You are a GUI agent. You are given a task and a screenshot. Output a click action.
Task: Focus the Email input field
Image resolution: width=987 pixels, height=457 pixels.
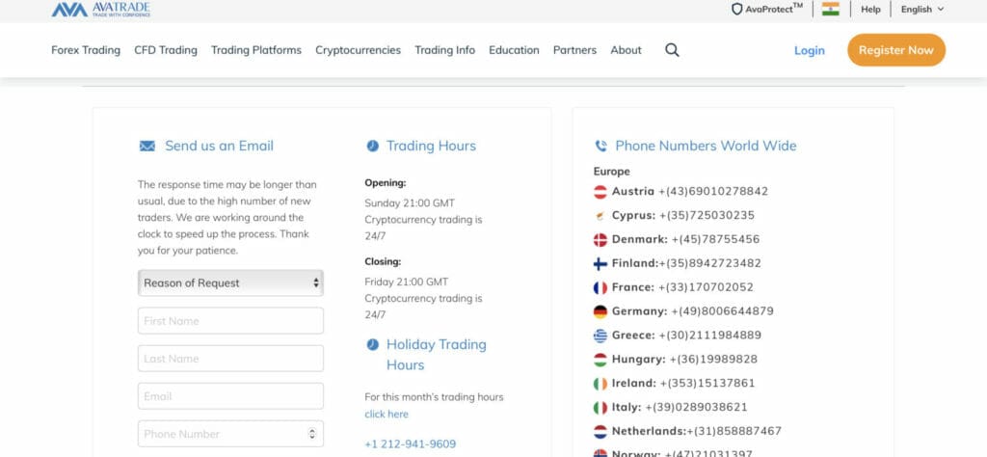pos(230,396)
